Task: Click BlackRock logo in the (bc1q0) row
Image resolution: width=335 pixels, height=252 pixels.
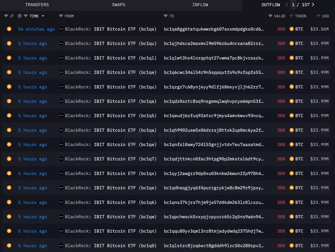Action: (x=61, y=246)
